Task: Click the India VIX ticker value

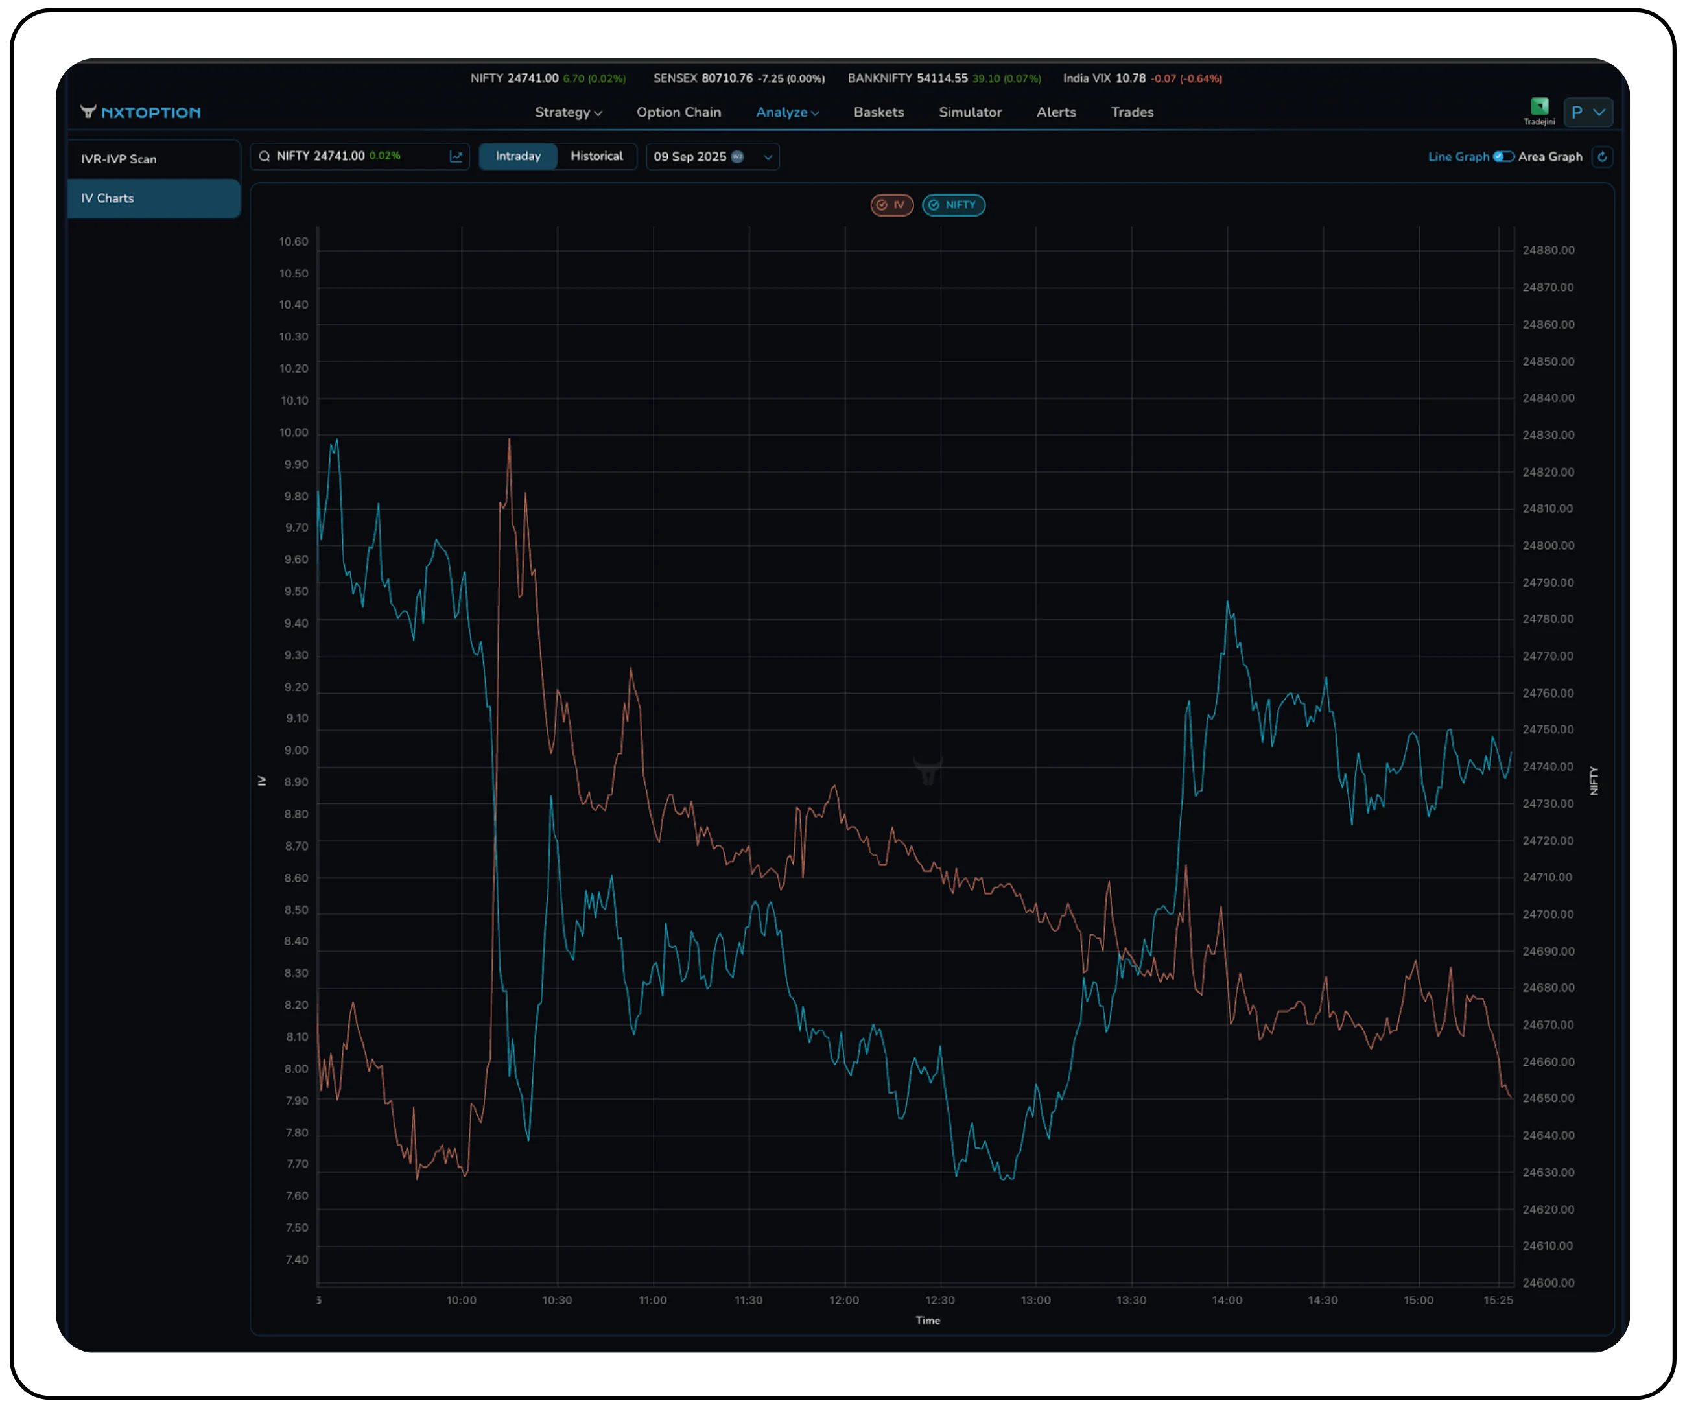Action: tap(1130, 78)
